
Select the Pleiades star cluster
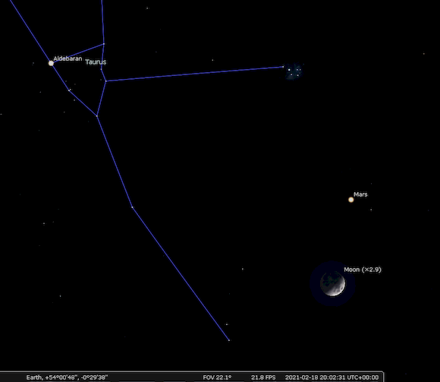point(294,71)
